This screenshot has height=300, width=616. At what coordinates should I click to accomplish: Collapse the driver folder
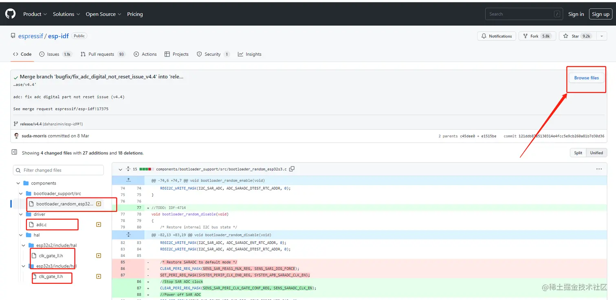21,214
